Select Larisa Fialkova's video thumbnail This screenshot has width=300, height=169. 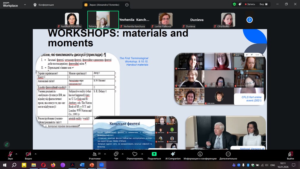pyautogui.click(x=165, y=20)
